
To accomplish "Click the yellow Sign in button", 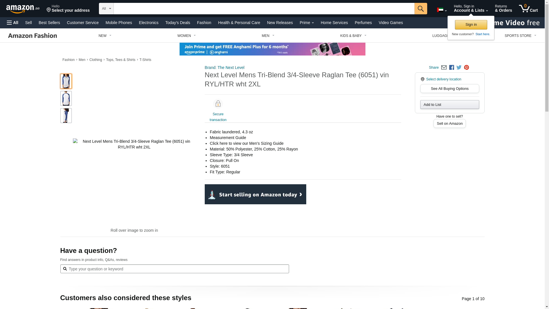I will [471, 25].
